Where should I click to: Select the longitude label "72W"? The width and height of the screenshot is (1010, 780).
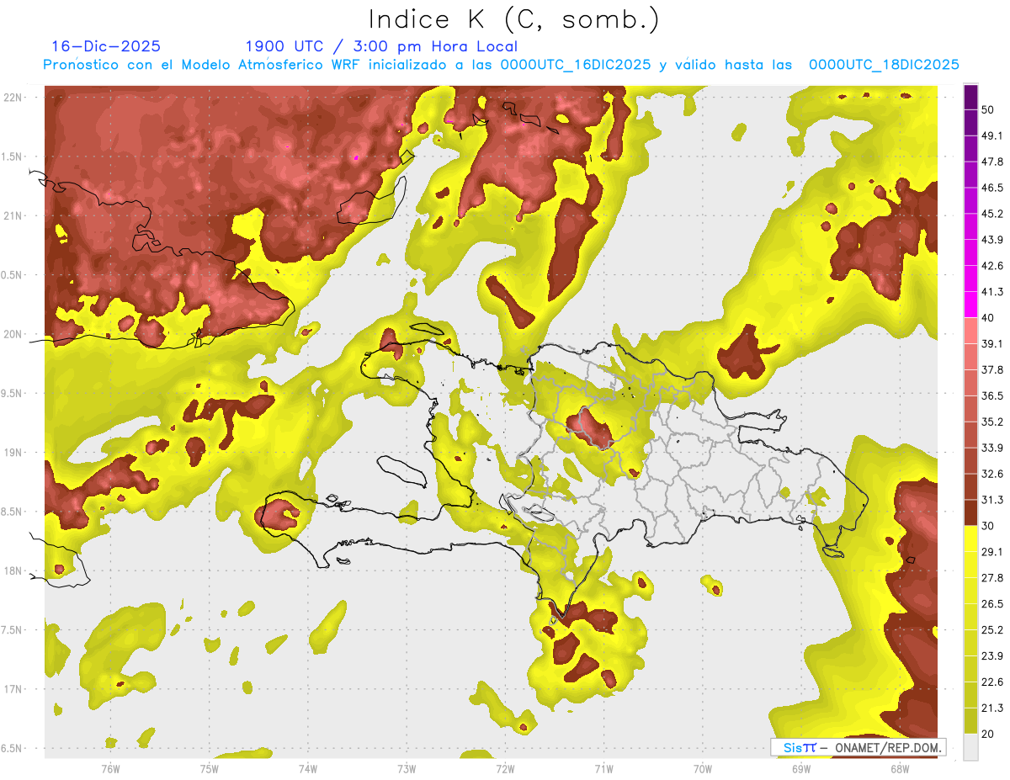pyautogui.click(x=505, y=769)
